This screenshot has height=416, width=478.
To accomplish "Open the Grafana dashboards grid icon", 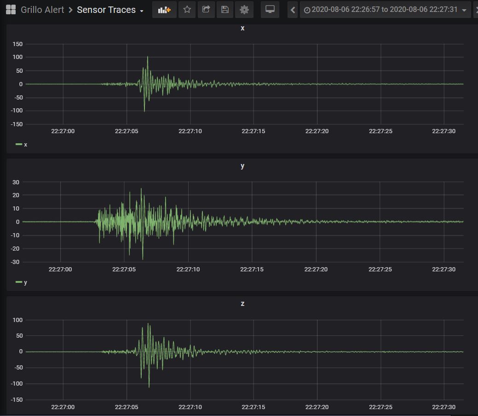I will pyautogui.click(x=10, y=9).
